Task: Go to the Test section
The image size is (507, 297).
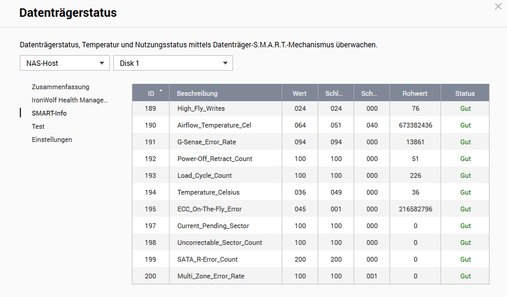Action: [x=38, y=127]
